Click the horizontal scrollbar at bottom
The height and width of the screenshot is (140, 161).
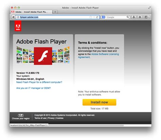coord(86,125)
